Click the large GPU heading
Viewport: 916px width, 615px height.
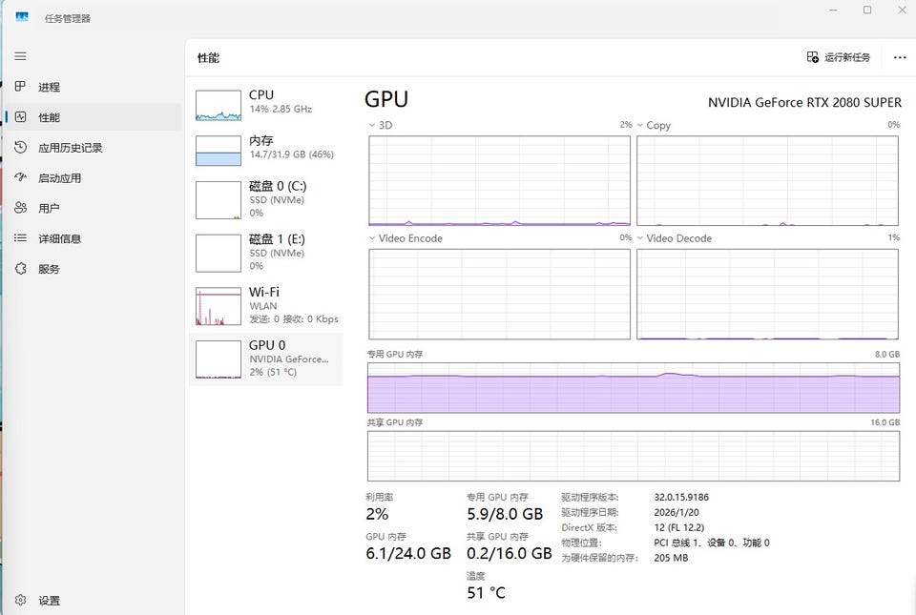pos(386,99)
